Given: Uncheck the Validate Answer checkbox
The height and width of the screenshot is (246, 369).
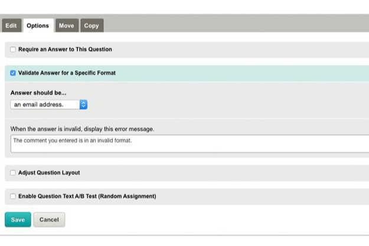Looking at the screenshot, I should (13, 73).
